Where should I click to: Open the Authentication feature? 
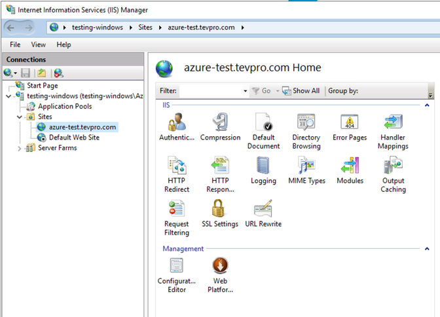tap(177, 126)
